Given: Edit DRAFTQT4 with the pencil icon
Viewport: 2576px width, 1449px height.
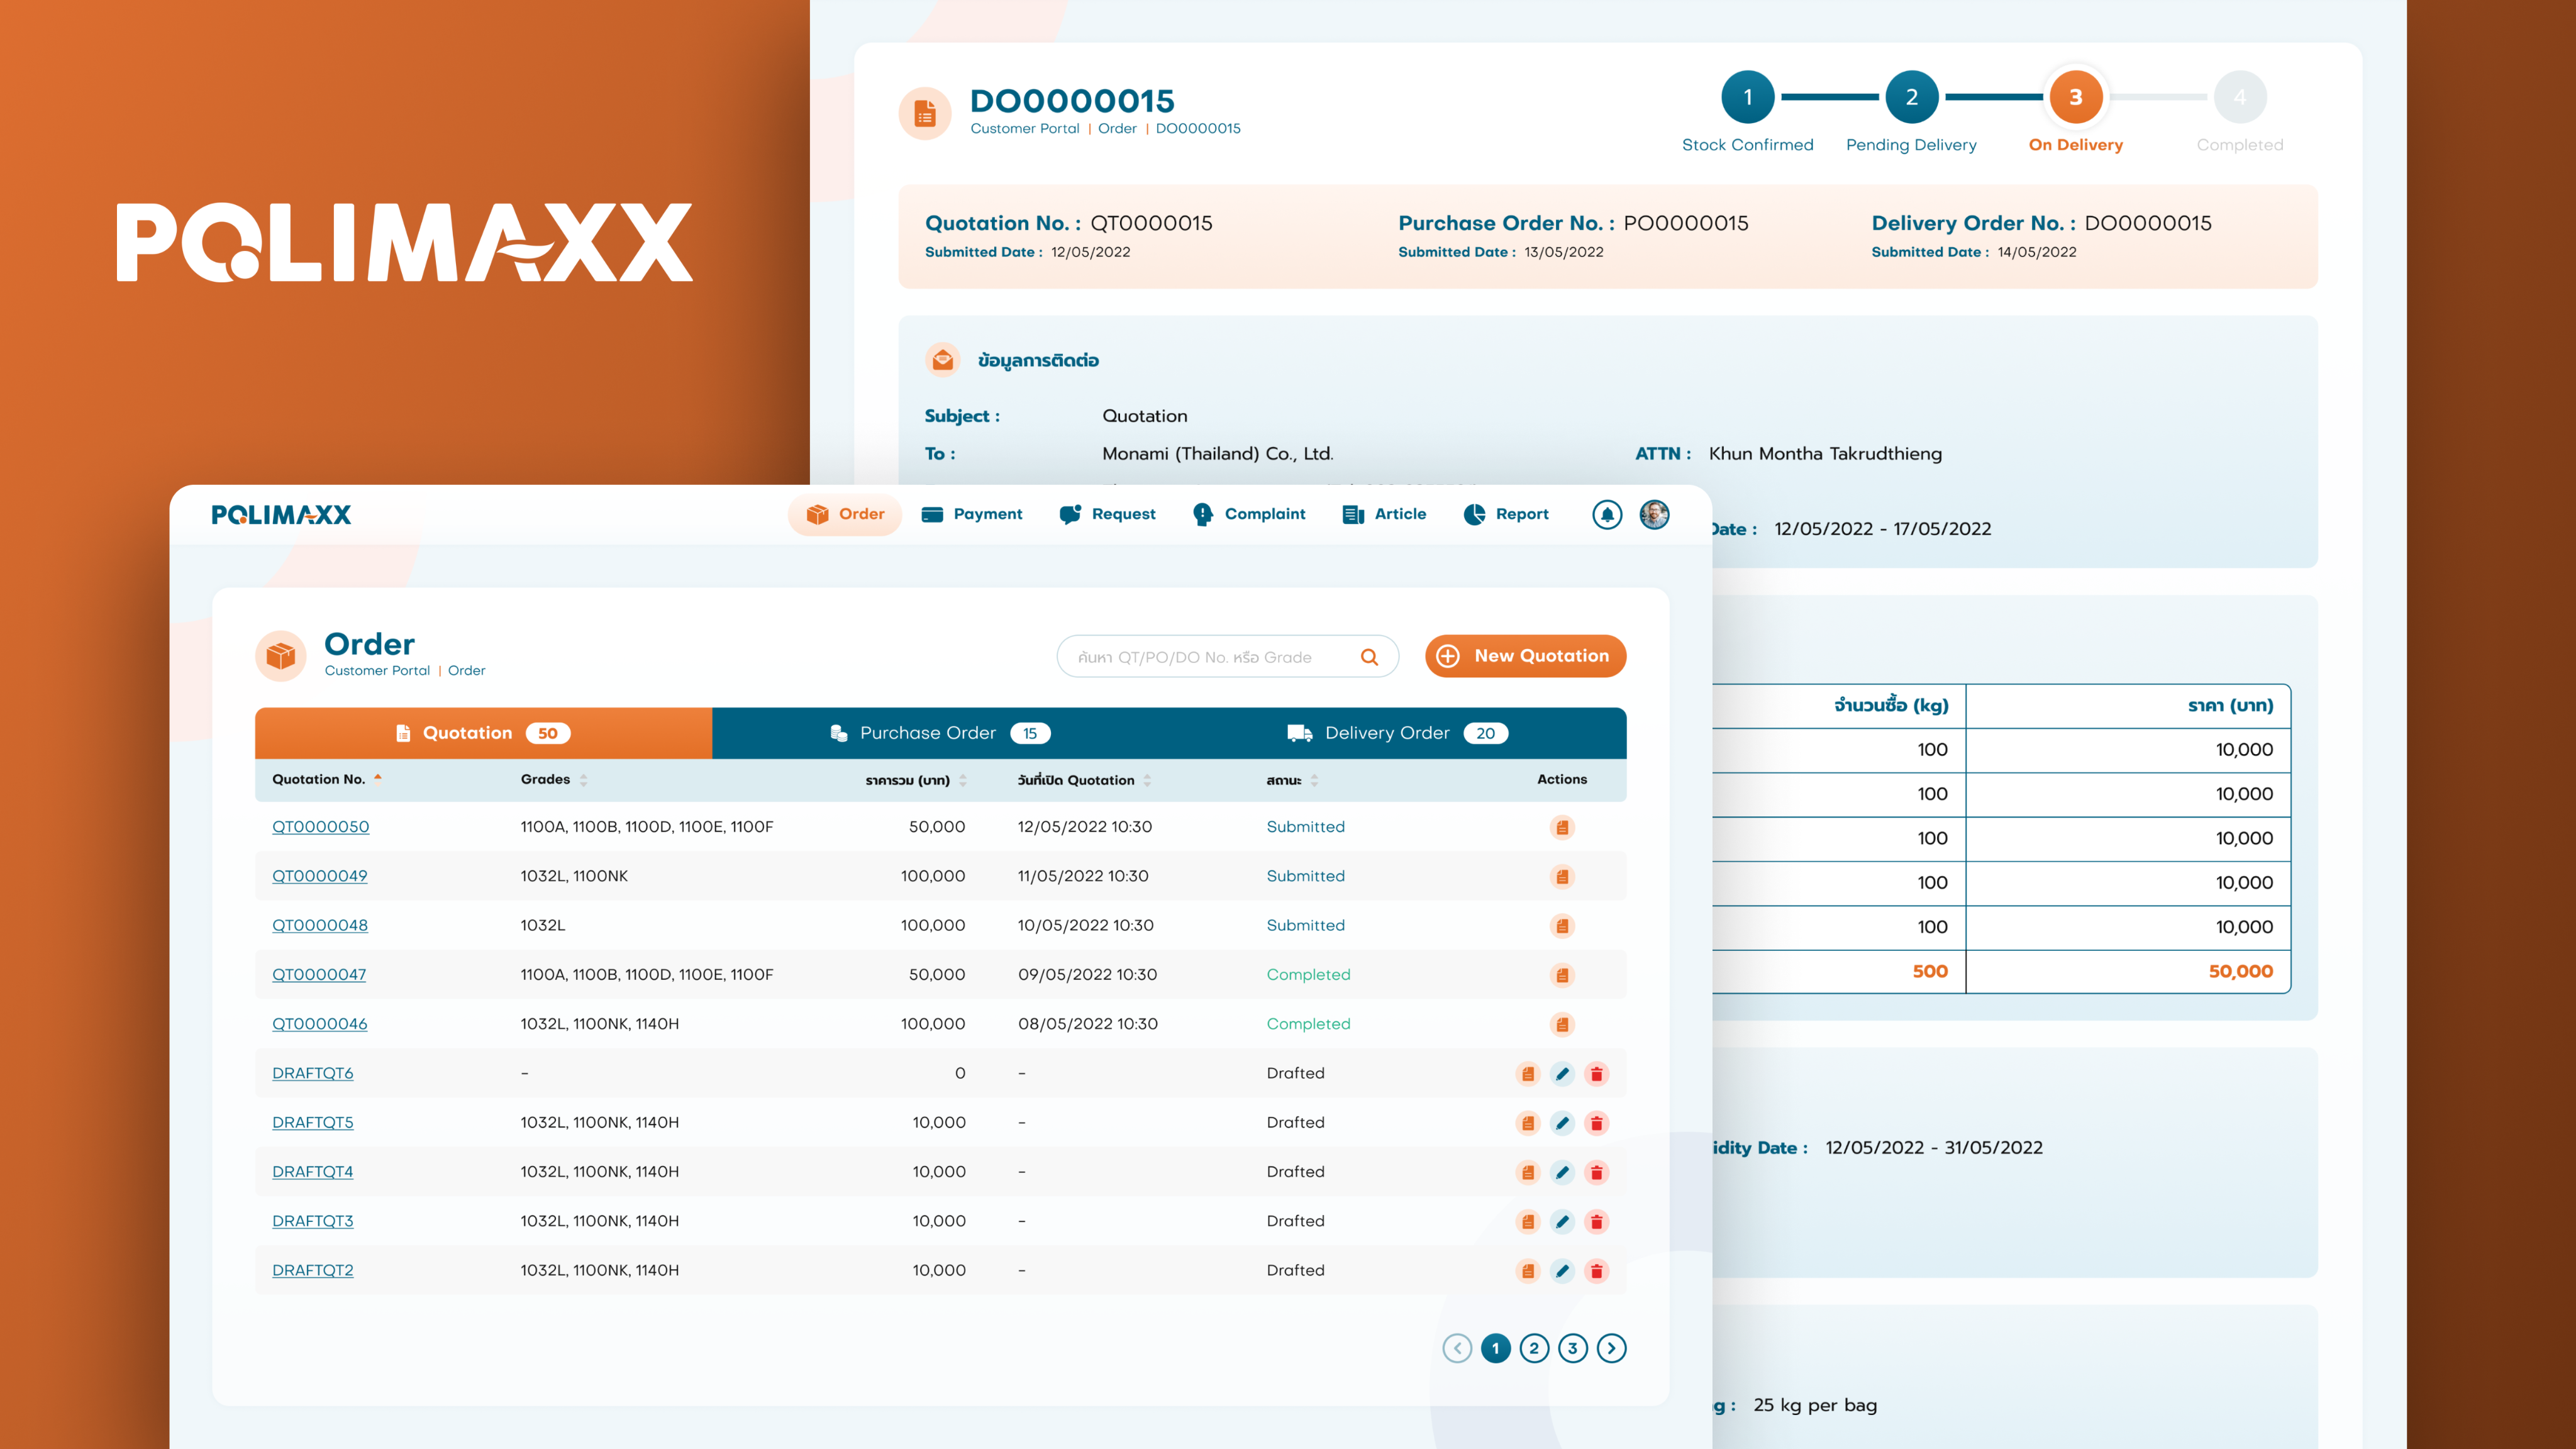Looking at the screenshot, I should [x=1562, y=1172].
